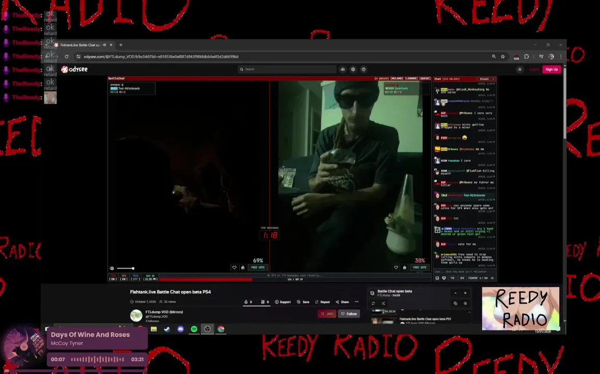Bookmark this page with the star
This screenshot has width=600, height=374.
pyautogui.click(x=503, y=57)
